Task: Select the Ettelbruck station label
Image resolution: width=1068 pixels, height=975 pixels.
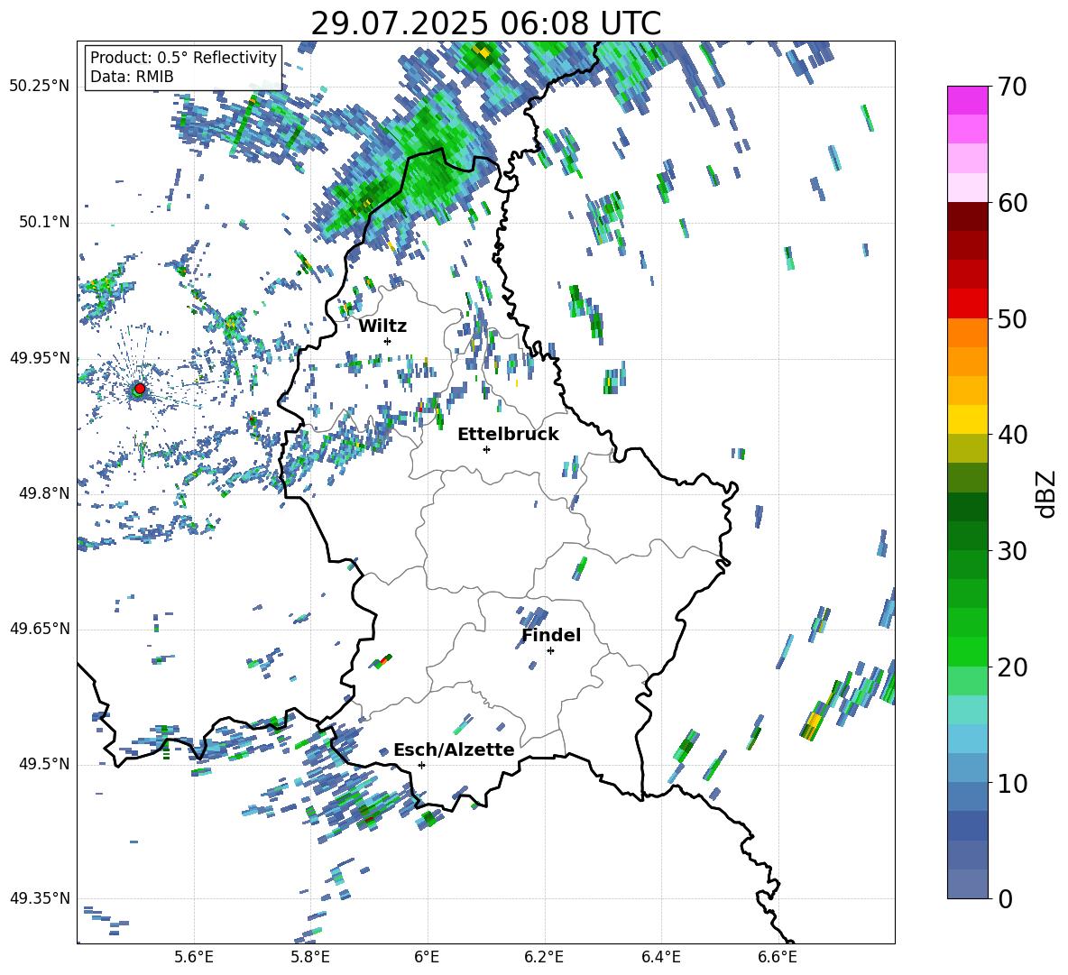Action: click(x=508, y=435)
